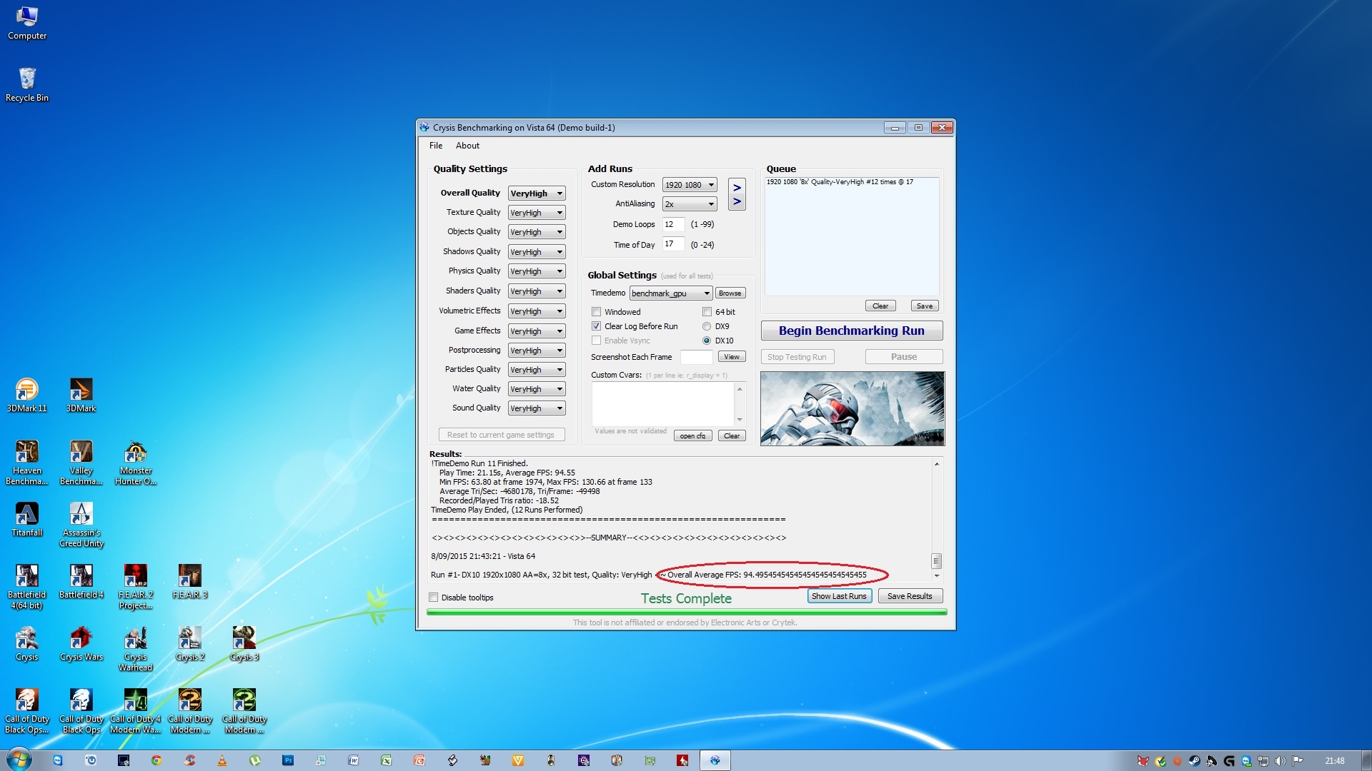Select the F.E.A.R. 2 Project shortcut

point(136,586)
